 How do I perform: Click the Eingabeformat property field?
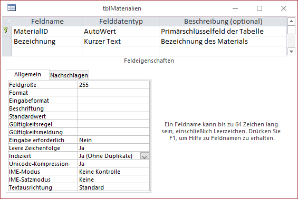click(x=113, y=101)
